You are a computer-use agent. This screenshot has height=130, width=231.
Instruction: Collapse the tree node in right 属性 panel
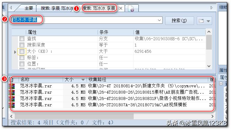[x=221, y=84]
